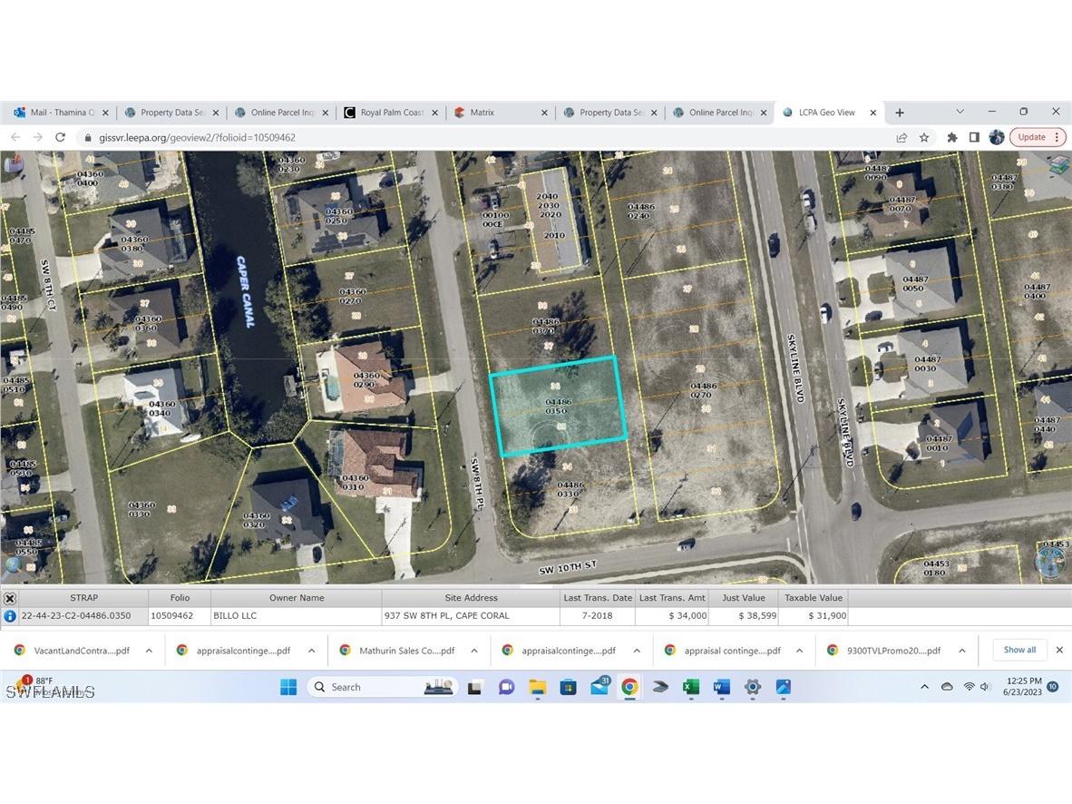Expand options for VacantLandContra PDF download
Image resolution: width=1072 pixels, height=804 pixels.
click(149, 650)
